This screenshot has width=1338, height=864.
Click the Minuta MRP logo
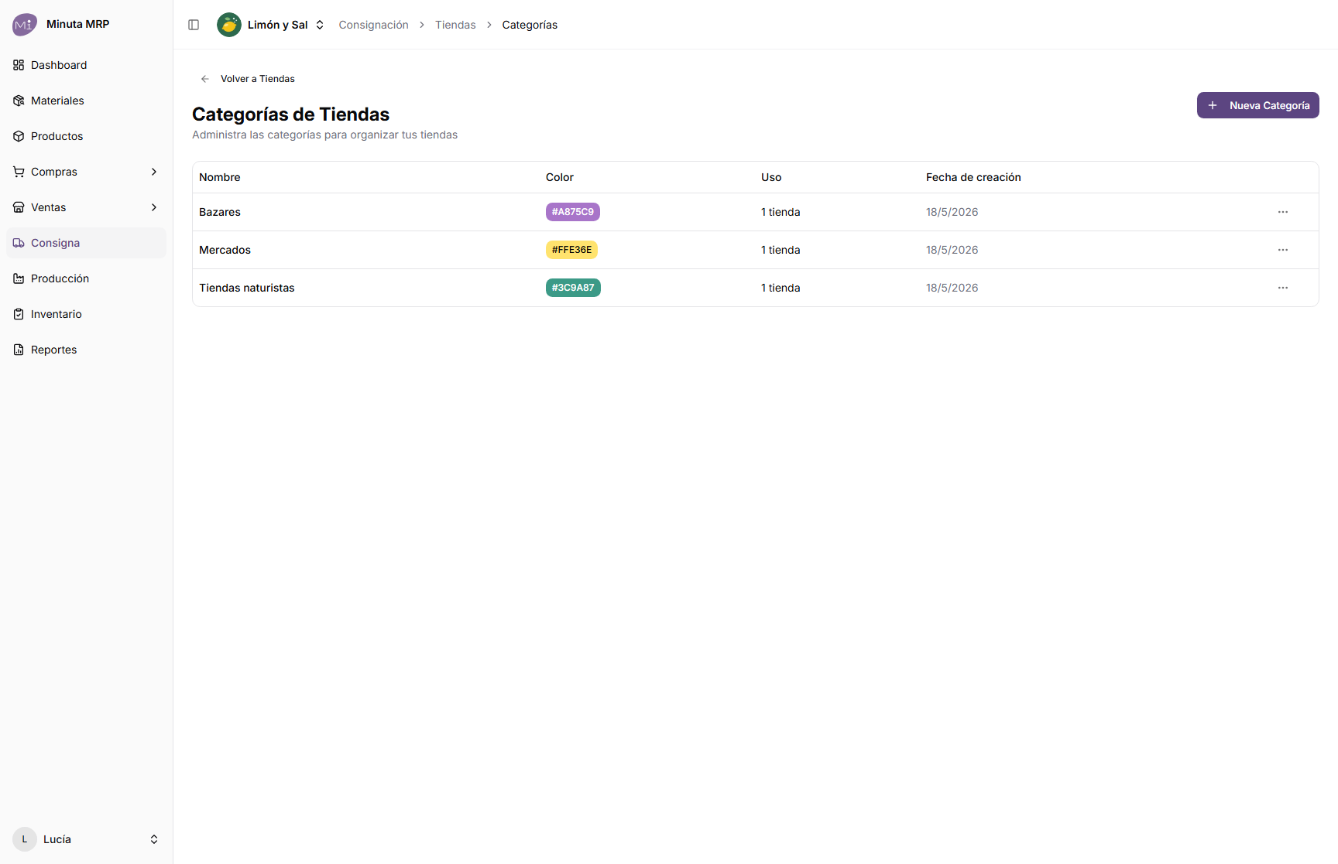(25, 24)
